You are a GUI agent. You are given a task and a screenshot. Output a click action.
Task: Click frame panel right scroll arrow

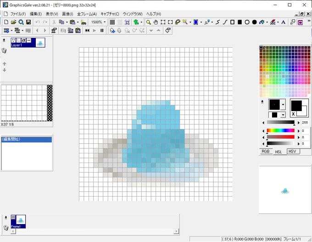pyautogui.click(x=176, y=231)
